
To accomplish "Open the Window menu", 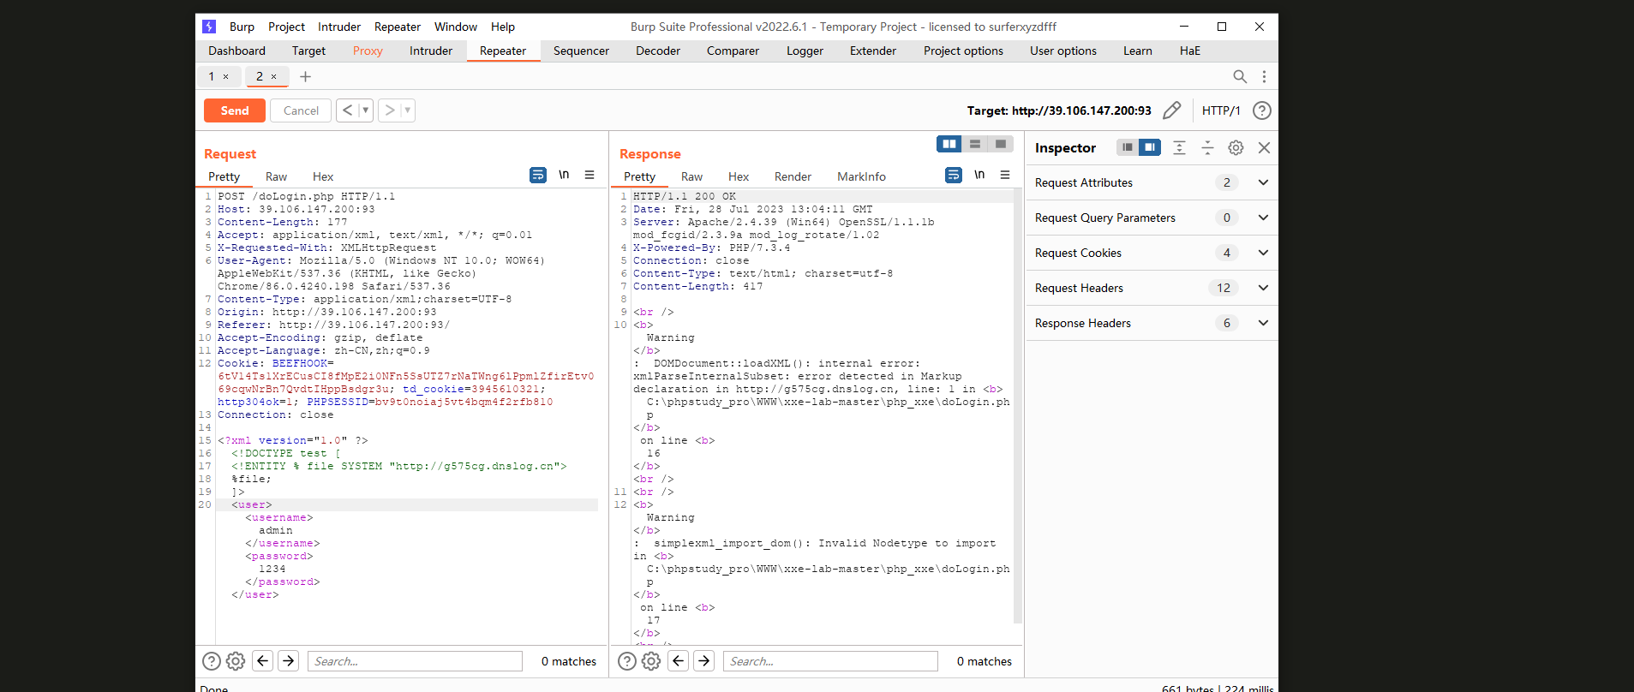I will (456, 27).
